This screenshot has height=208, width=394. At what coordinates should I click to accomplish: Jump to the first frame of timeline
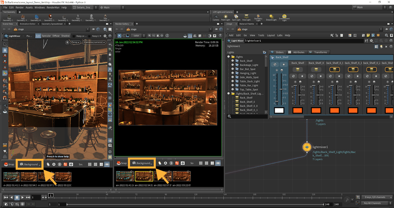coord(5,197)
